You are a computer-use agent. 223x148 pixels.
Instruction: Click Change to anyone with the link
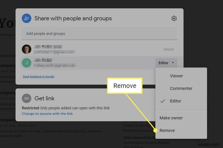pyautogui.click(x=47, y=114)
